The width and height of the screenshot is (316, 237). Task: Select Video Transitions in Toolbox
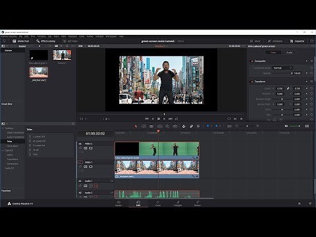click(x=15, y=132)
